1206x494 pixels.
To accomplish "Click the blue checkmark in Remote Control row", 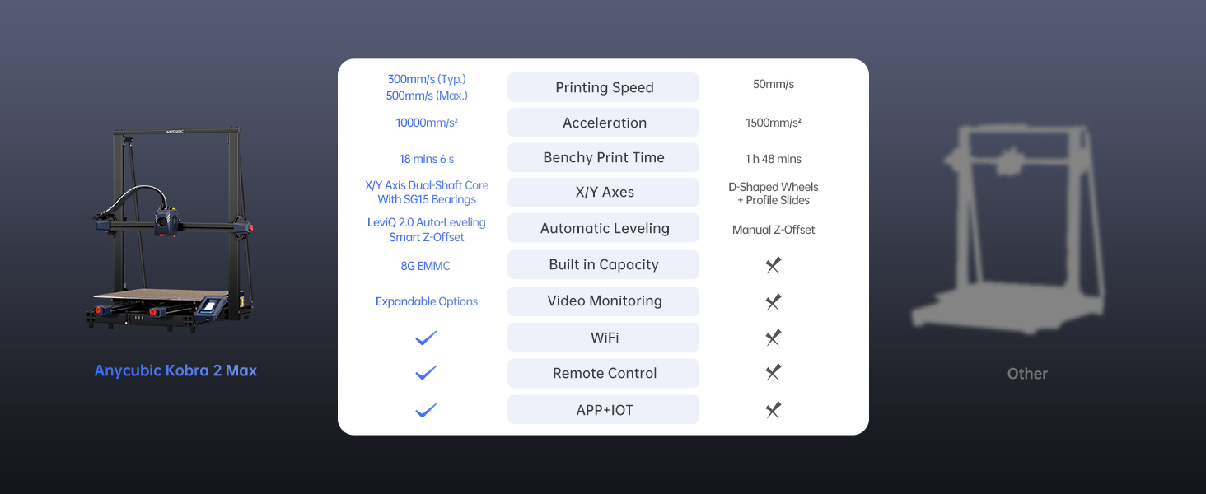I will 426,373.
